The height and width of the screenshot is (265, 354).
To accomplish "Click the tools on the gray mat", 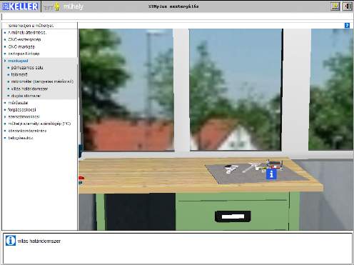I will pyautogui.click(x=253, y=166).
